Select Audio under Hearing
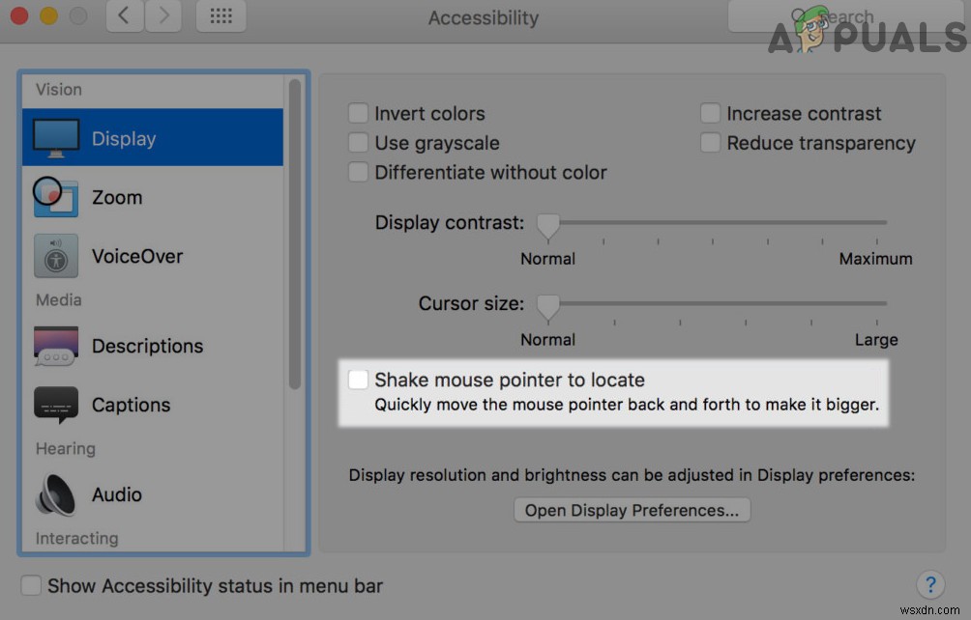The width and height of the screenshot is (971, 620). tap(117, 494)
